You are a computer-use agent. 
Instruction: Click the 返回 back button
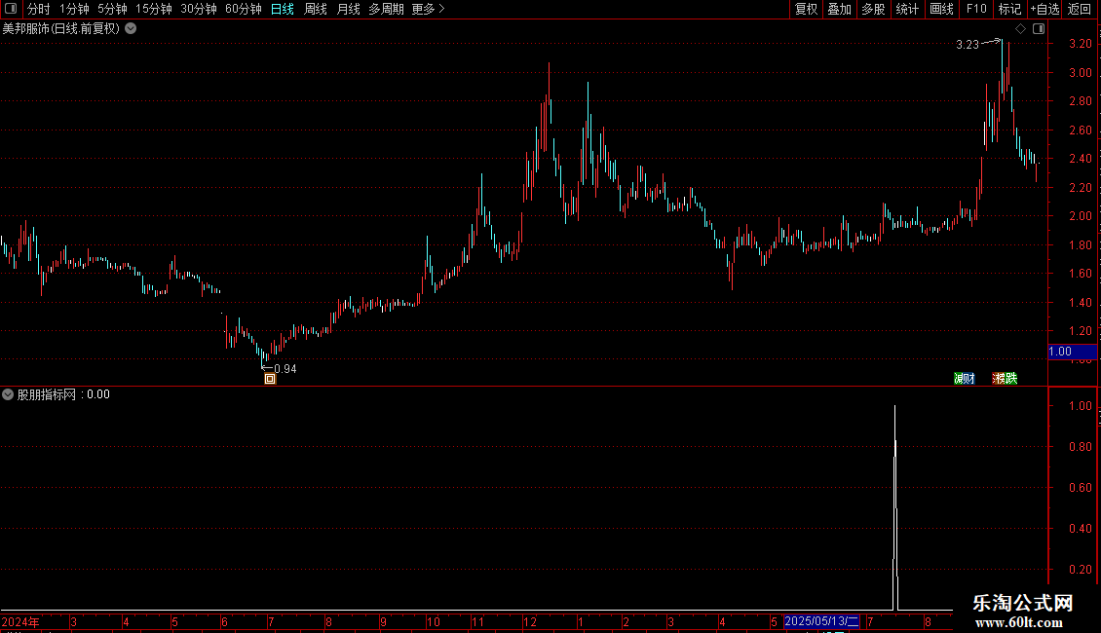(1080, 9)
